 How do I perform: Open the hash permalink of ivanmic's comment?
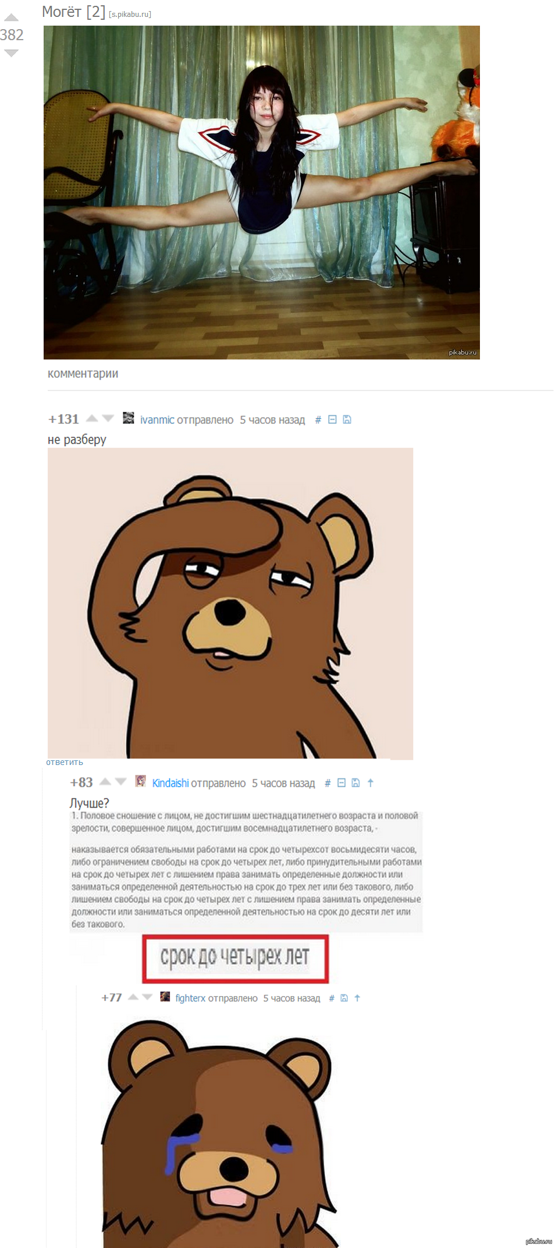[x=318, y=420]
